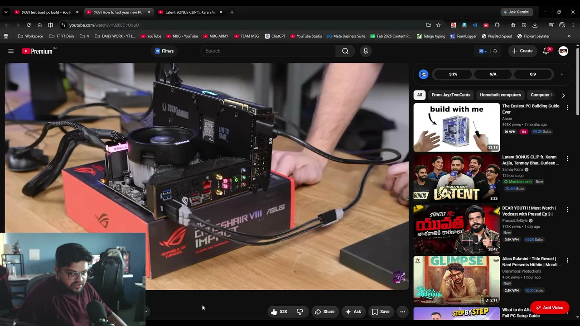The width and height of the screenshot is (580, 326).
Task: Open the GLIMPSE Alias Rukmini thumbnail
Action: [456, 280]
